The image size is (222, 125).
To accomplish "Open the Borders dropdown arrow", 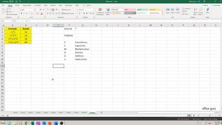I will 34,14.
